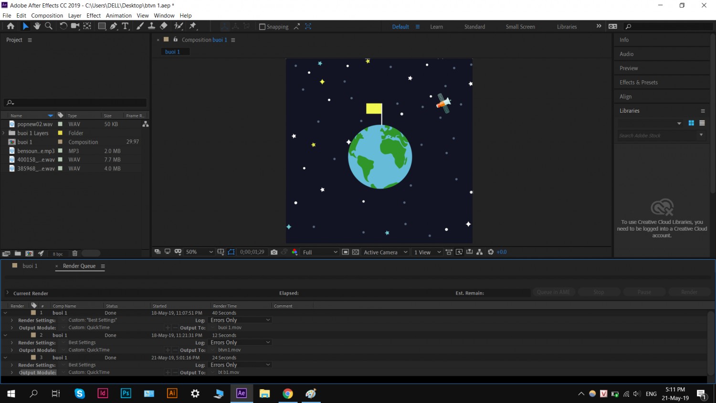The width and height of the screenshot is (716, 403).
Task: Choose the Puppet Pin tool
Action: [193, 26]
